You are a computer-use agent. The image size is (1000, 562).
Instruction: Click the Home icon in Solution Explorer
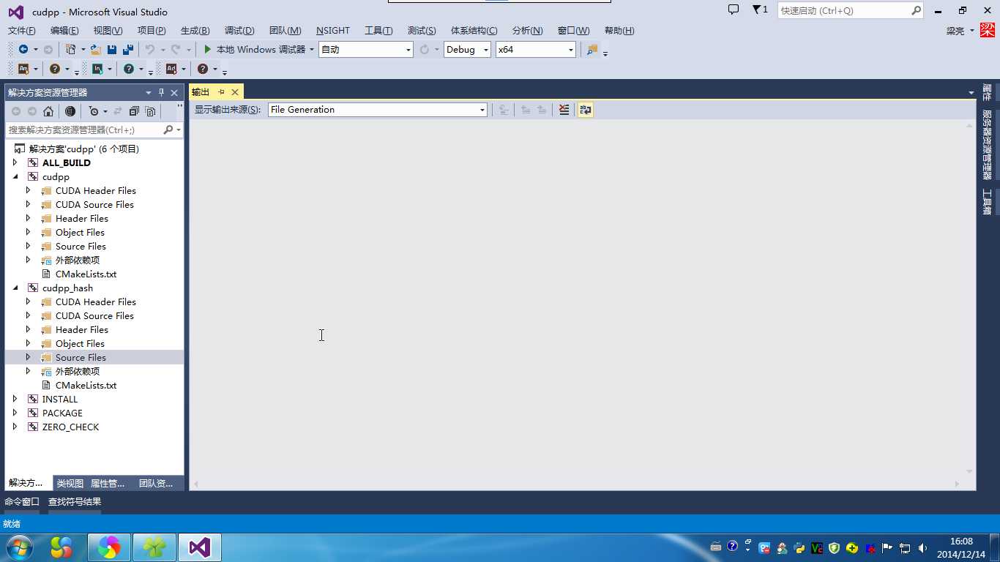click(48, 111)
